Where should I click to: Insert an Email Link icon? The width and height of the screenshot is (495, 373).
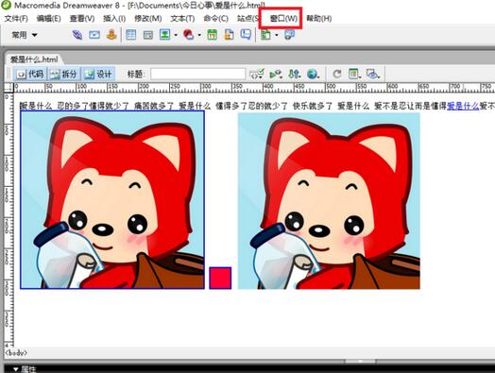coord(94,35)
